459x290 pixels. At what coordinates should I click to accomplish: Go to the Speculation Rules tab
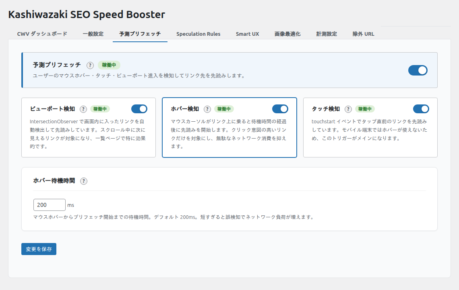coord(198,34)
